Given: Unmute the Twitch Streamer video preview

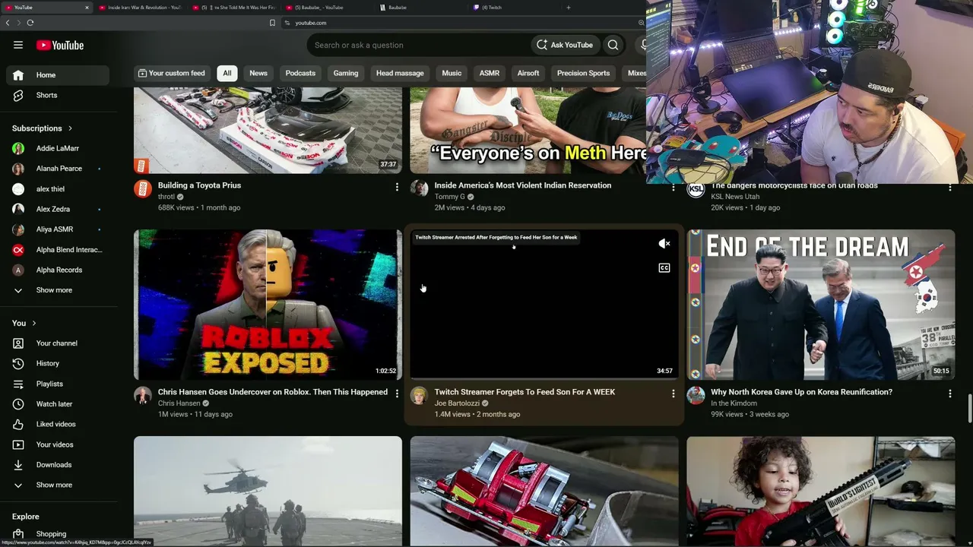Looking at the screenshot, I should pyautogui.click(x=664, y=244).
